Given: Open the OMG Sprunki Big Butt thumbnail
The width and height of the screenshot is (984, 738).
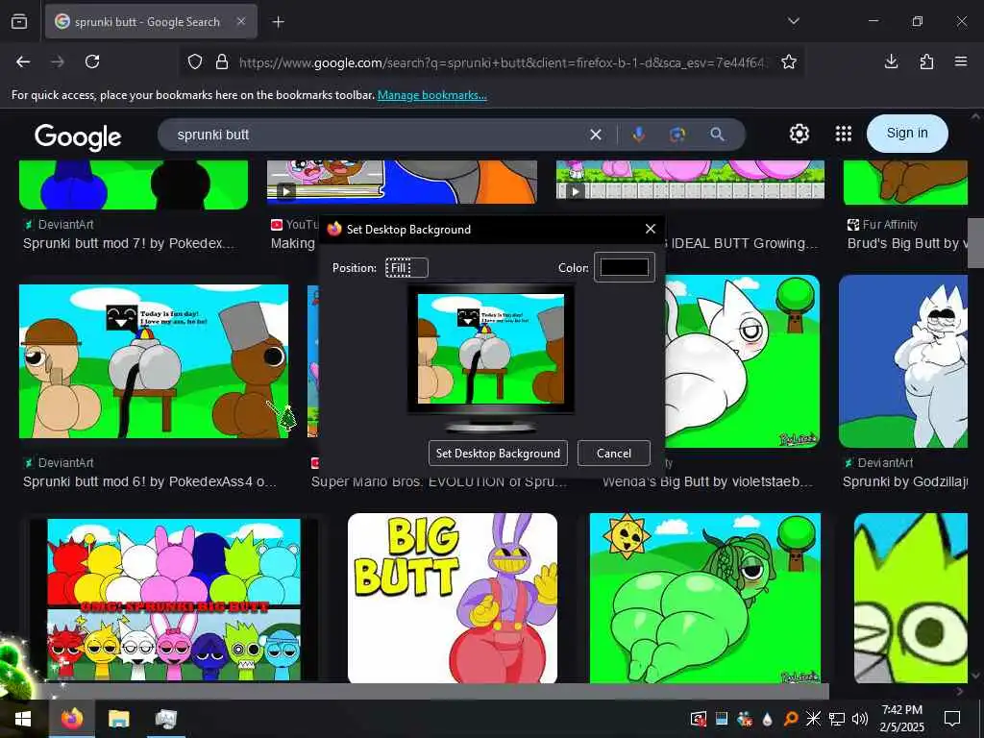Looking at the screenshot, I should [x=174, y=600].
